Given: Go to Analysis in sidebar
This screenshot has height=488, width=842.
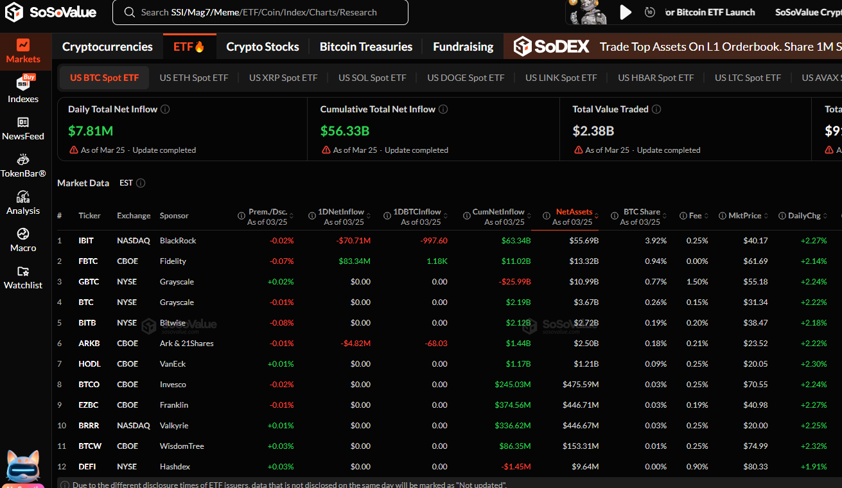Looking at the screenshot, I should click(23, 202).
